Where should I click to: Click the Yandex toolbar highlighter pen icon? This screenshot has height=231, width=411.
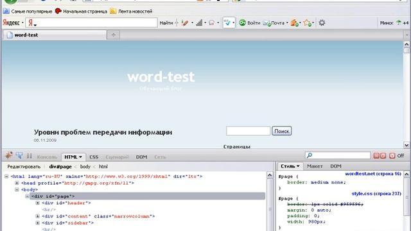(185, 23)
